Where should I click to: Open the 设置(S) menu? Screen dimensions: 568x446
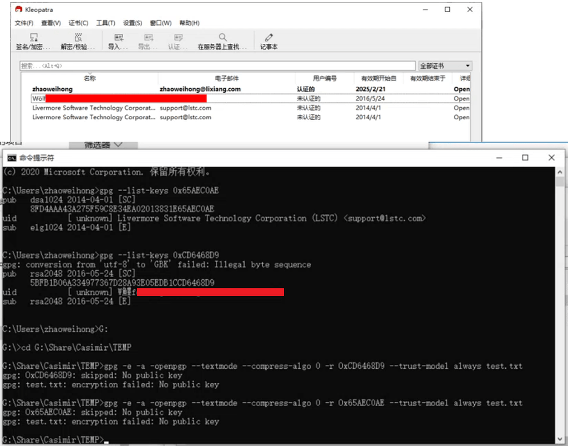[133, 23]
